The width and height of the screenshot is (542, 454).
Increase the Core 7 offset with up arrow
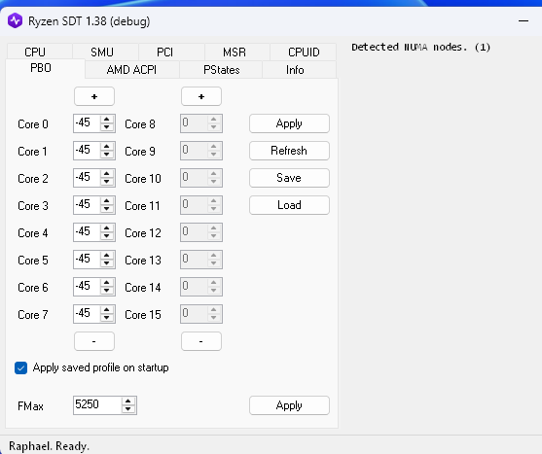[107, 310]
